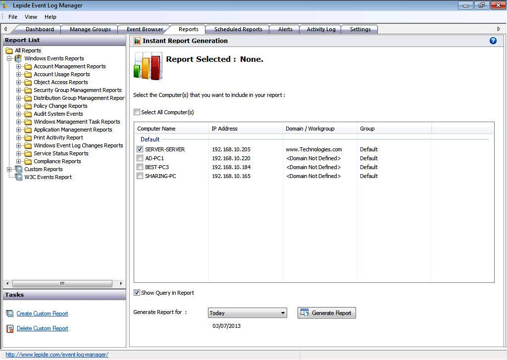
Task: Click the tab strip scroll right arrow
Action: pos(498,29)
